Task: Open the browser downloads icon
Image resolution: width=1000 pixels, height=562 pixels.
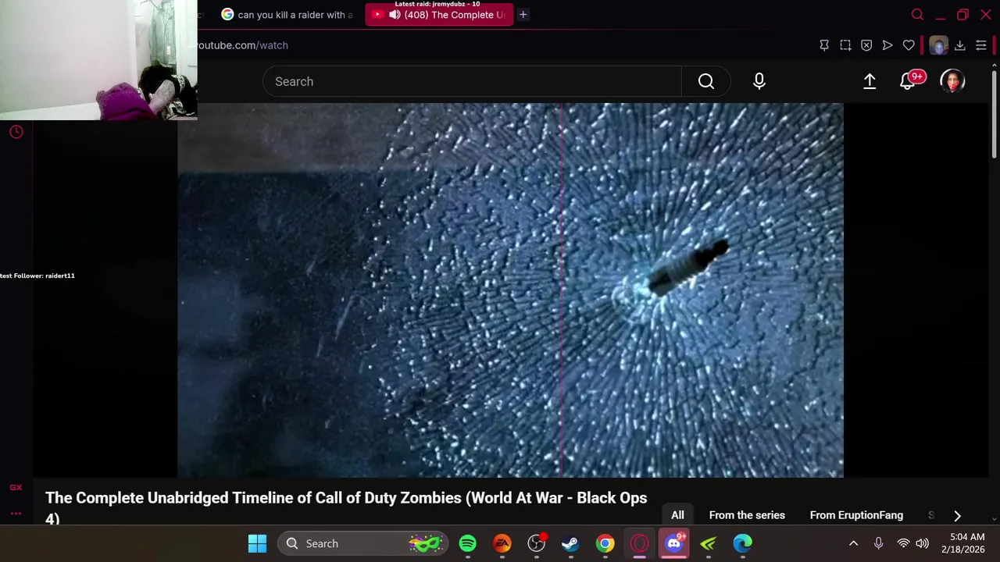Action: (x=960, y=45)
